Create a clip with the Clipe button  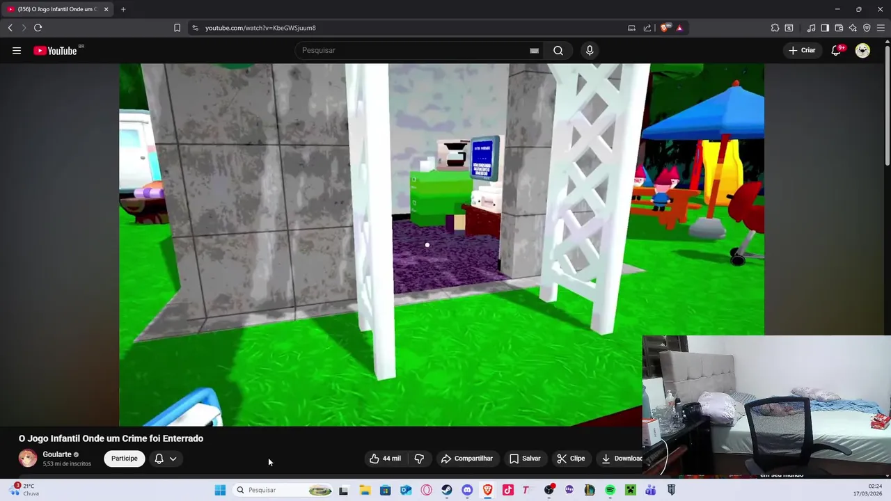[571, 459]
